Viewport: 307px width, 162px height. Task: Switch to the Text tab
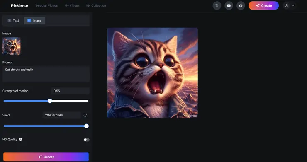pyautogui.click(x=13, y=21)
